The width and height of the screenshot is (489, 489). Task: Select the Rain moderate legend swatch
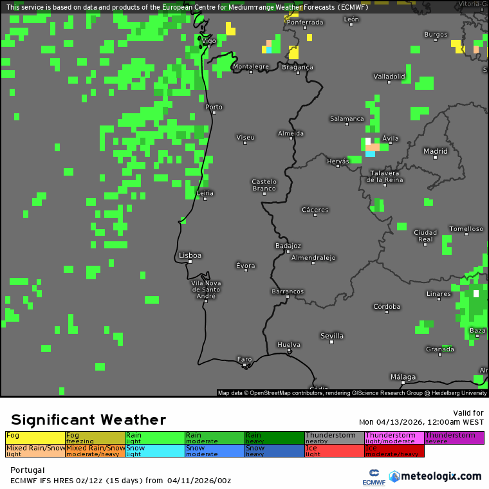215,438
